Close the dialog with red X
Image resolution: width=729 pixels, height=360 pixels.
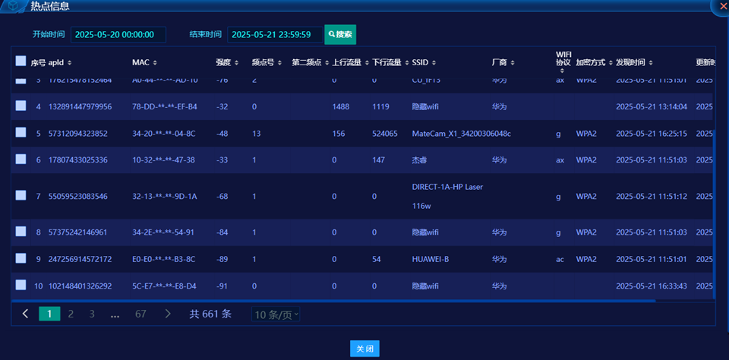723,5
